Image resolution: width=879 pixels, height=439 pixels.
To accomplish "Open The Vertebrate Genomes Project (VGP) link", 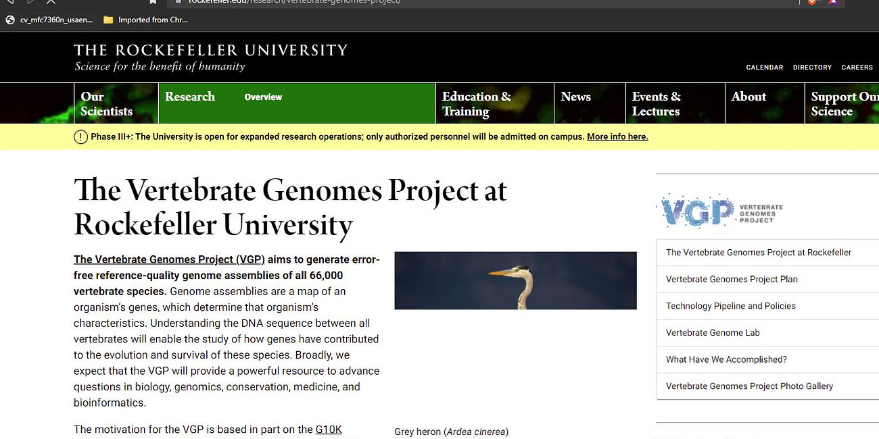I will coord(169,259).
